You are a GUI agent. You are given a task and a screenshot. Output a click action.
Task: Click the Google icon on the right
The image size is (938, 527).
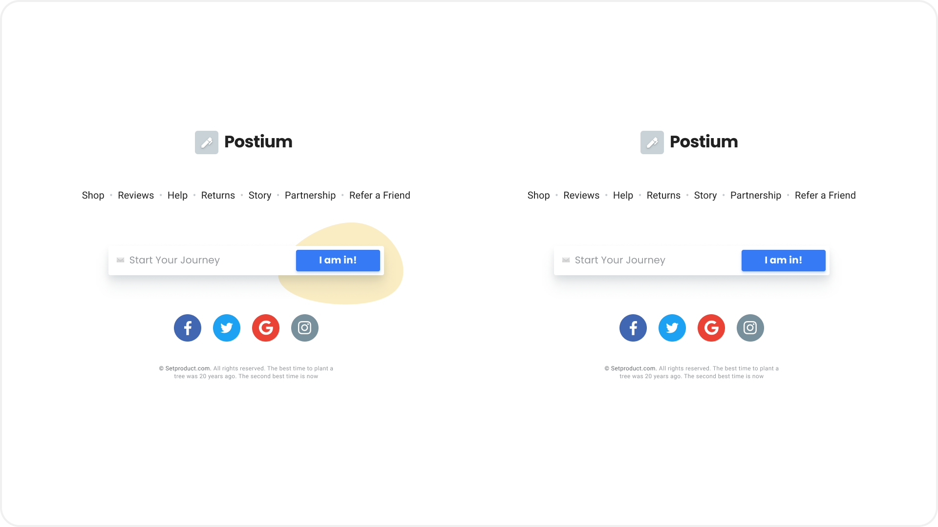point(711,327)
